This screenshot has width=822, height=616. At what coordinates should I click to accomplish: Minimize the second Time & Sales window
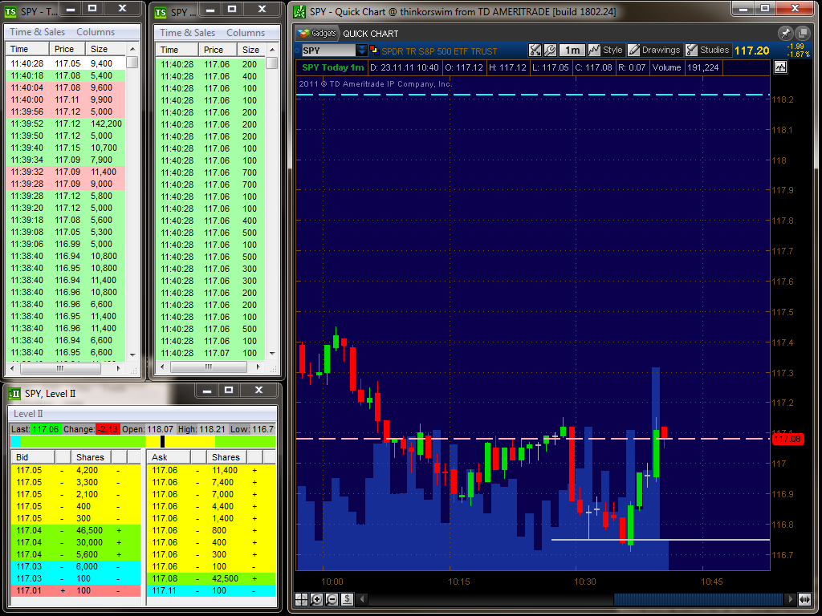210,9
